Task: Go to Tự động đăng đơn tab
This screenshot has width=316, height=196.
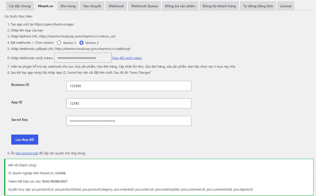Action: (258, 6)
